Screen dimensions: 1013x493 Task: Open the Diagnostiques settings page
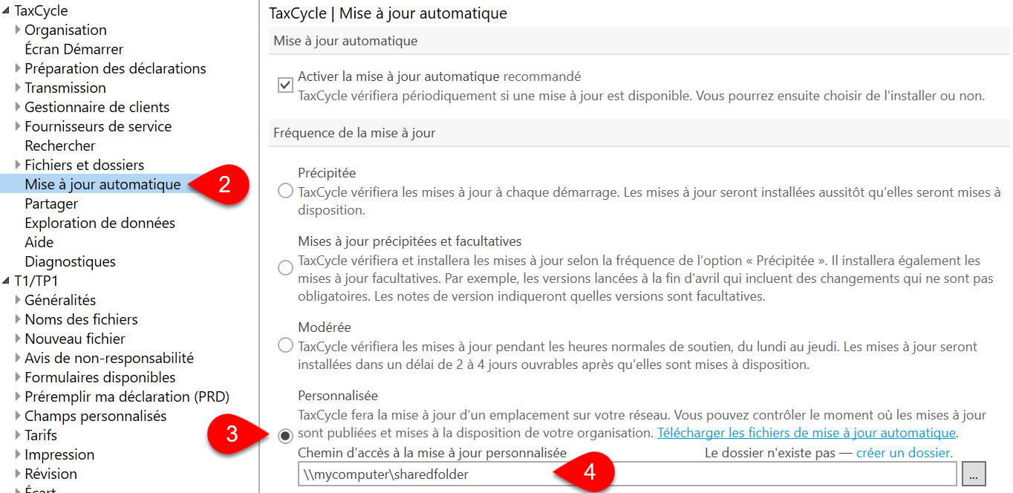point(71,261)
